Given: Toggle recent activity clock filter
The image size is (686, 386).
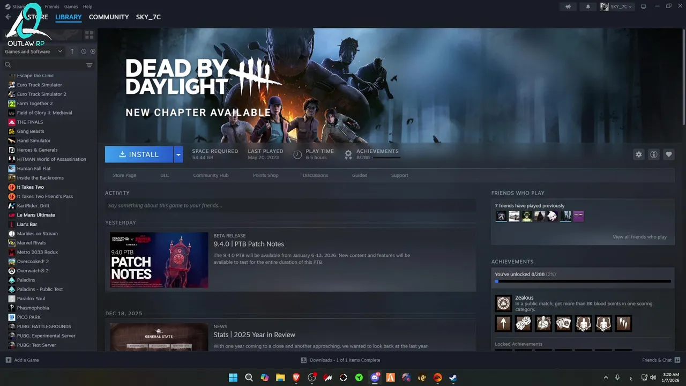Looking at the screenshot, I should point(84,51).
